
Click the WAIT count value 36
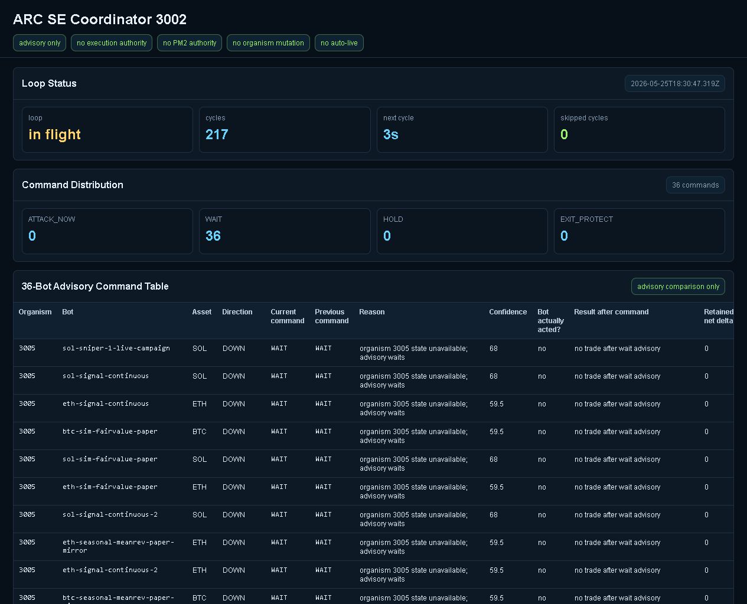tap(213, 236)
